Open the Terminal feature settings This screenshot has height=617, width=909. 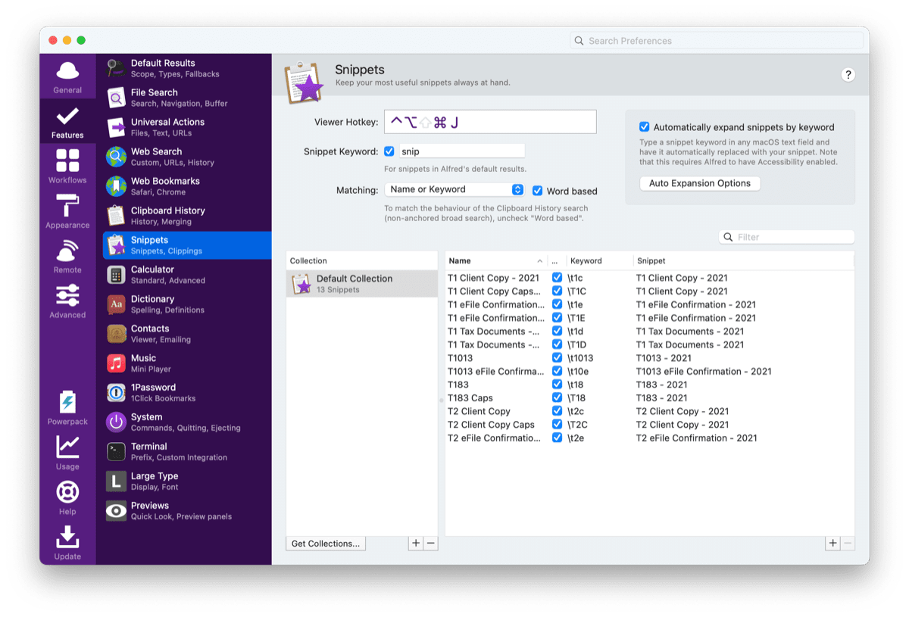click(187, 452)
